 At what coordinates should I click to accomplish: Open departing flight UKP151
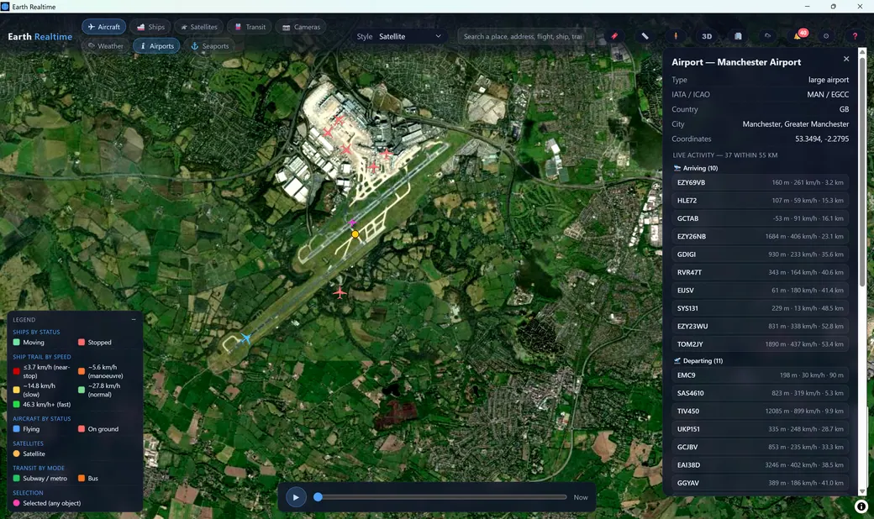point(761,429)
